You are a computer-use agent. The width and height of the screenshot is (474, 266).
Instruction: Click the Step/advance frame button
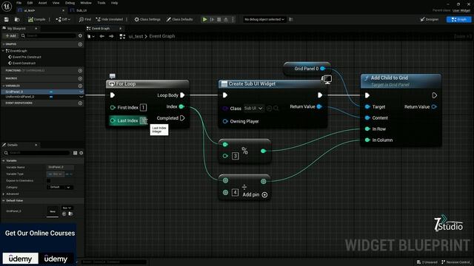tap(212, 19)
